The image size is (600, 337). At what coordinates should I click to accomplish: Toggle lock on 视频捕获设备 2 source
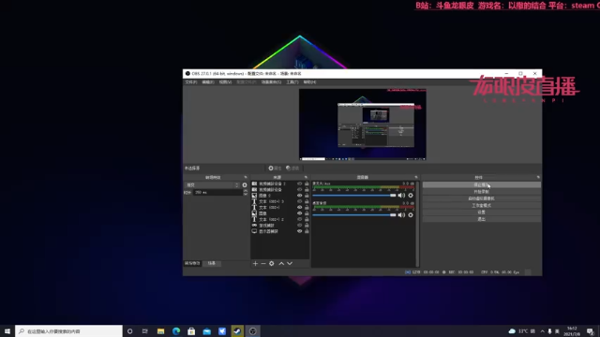(307, 183)
